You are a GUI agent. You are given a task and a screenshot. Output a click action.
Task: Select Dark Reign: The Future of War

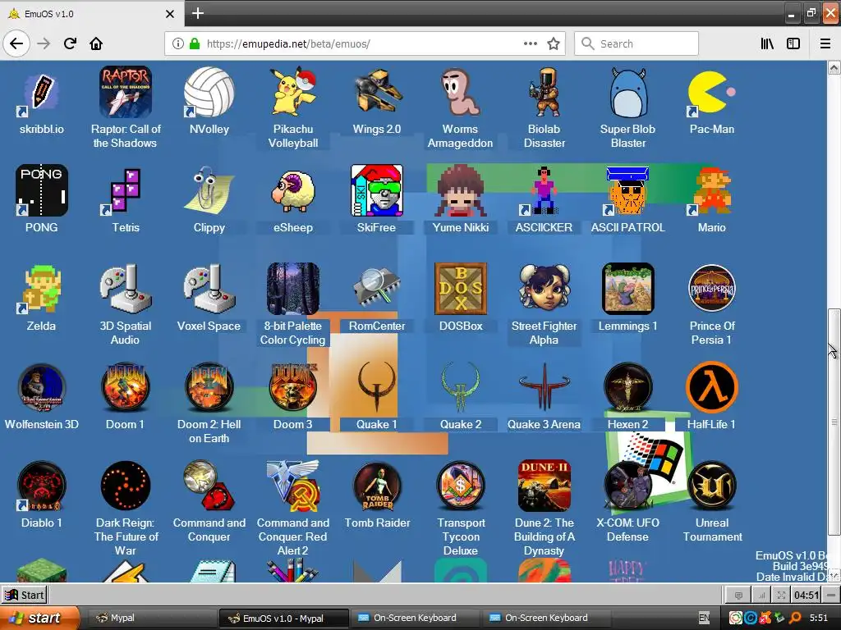point(125,486)
